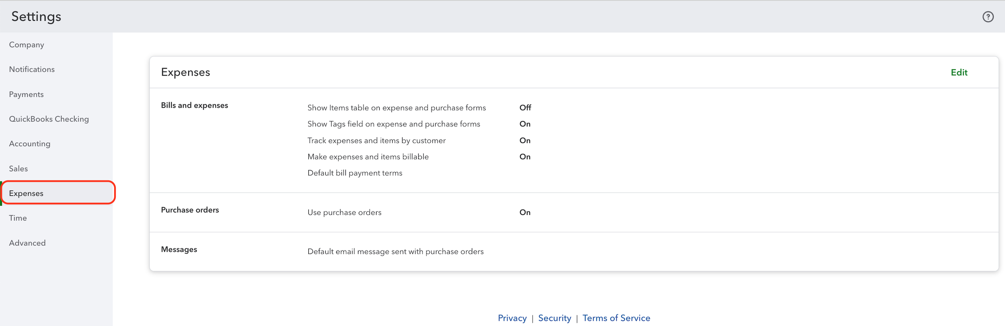Switch to the Accounting tab

[x=29, y=144]
